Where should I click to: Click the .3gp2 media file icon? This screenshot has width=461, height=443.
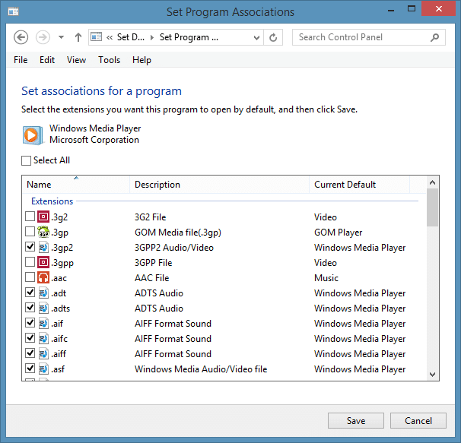tap(43, 247)
